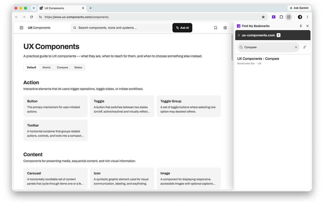
Task: Toggle the Chrome side panel button
Action: click(x=289, y=17)
